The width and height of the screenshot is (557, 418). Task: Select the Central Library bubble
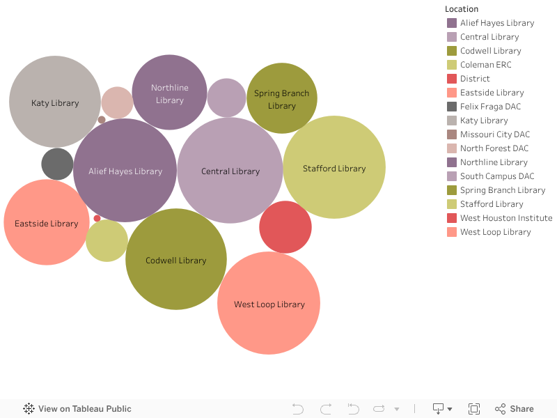point(230,170)
